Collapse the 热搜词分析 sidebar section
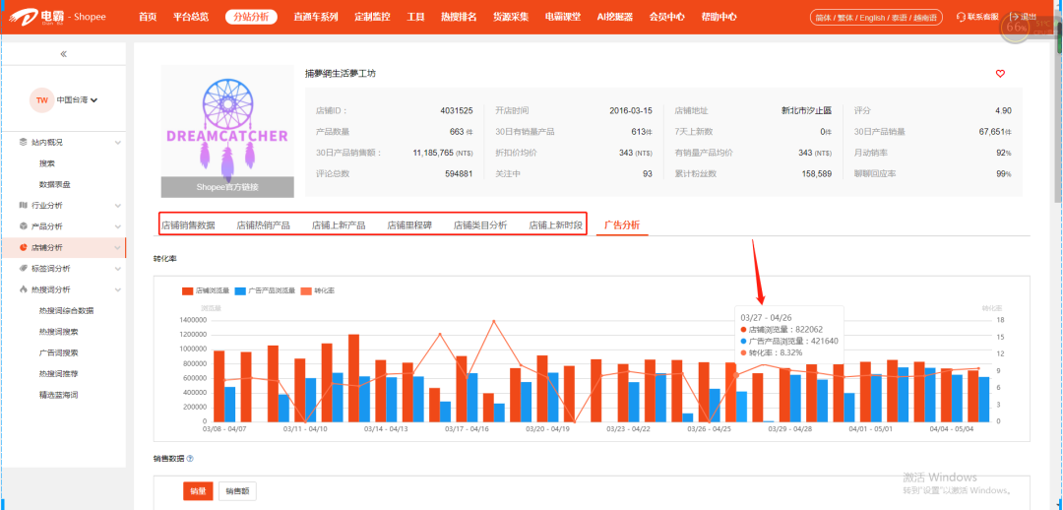The height and width of the screenshot is (510, 1063). coord(117,289)
